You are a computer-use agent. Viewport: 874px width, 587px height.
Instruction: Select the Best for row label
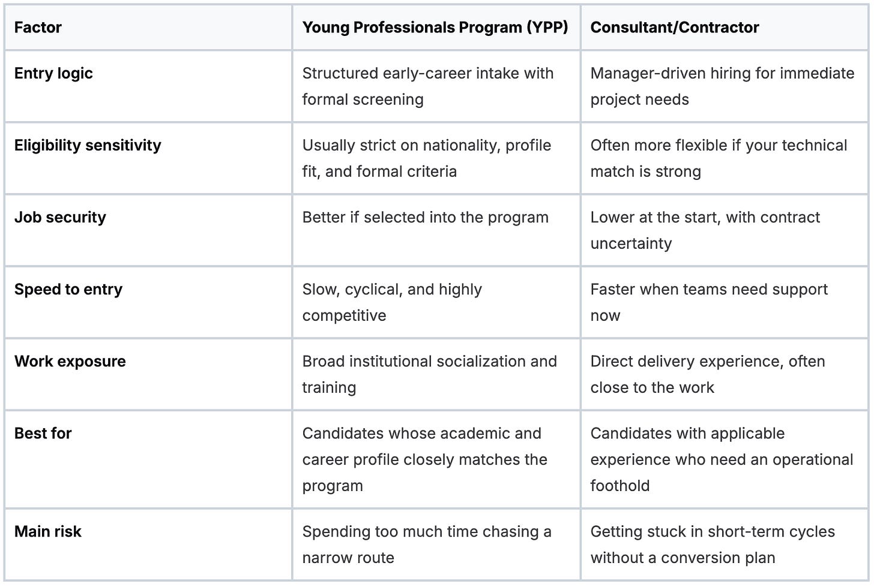43,433
